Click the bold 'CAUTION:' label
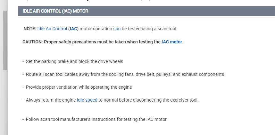 32,41
